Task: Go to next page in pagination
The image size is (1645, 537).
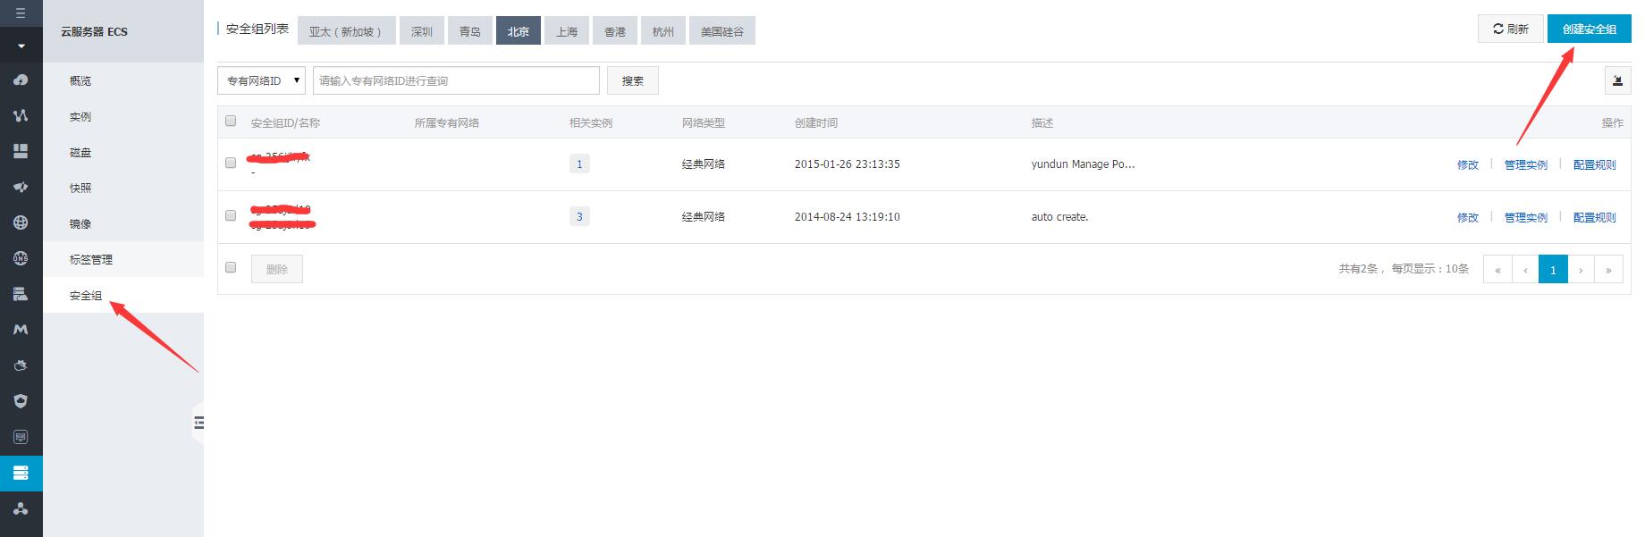Action: coord(1581,269)
